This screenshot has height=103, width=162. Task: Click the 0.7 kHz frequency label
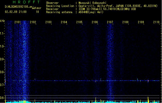tap(2, 85)
